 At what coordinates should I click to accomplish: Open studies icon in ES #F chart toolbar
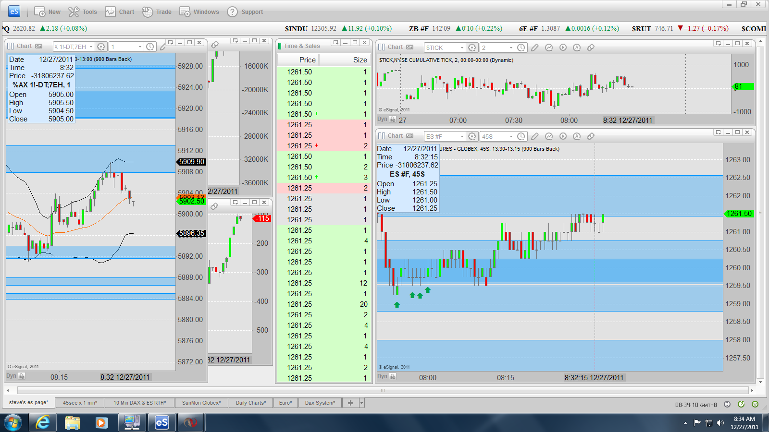click(549, 136)
